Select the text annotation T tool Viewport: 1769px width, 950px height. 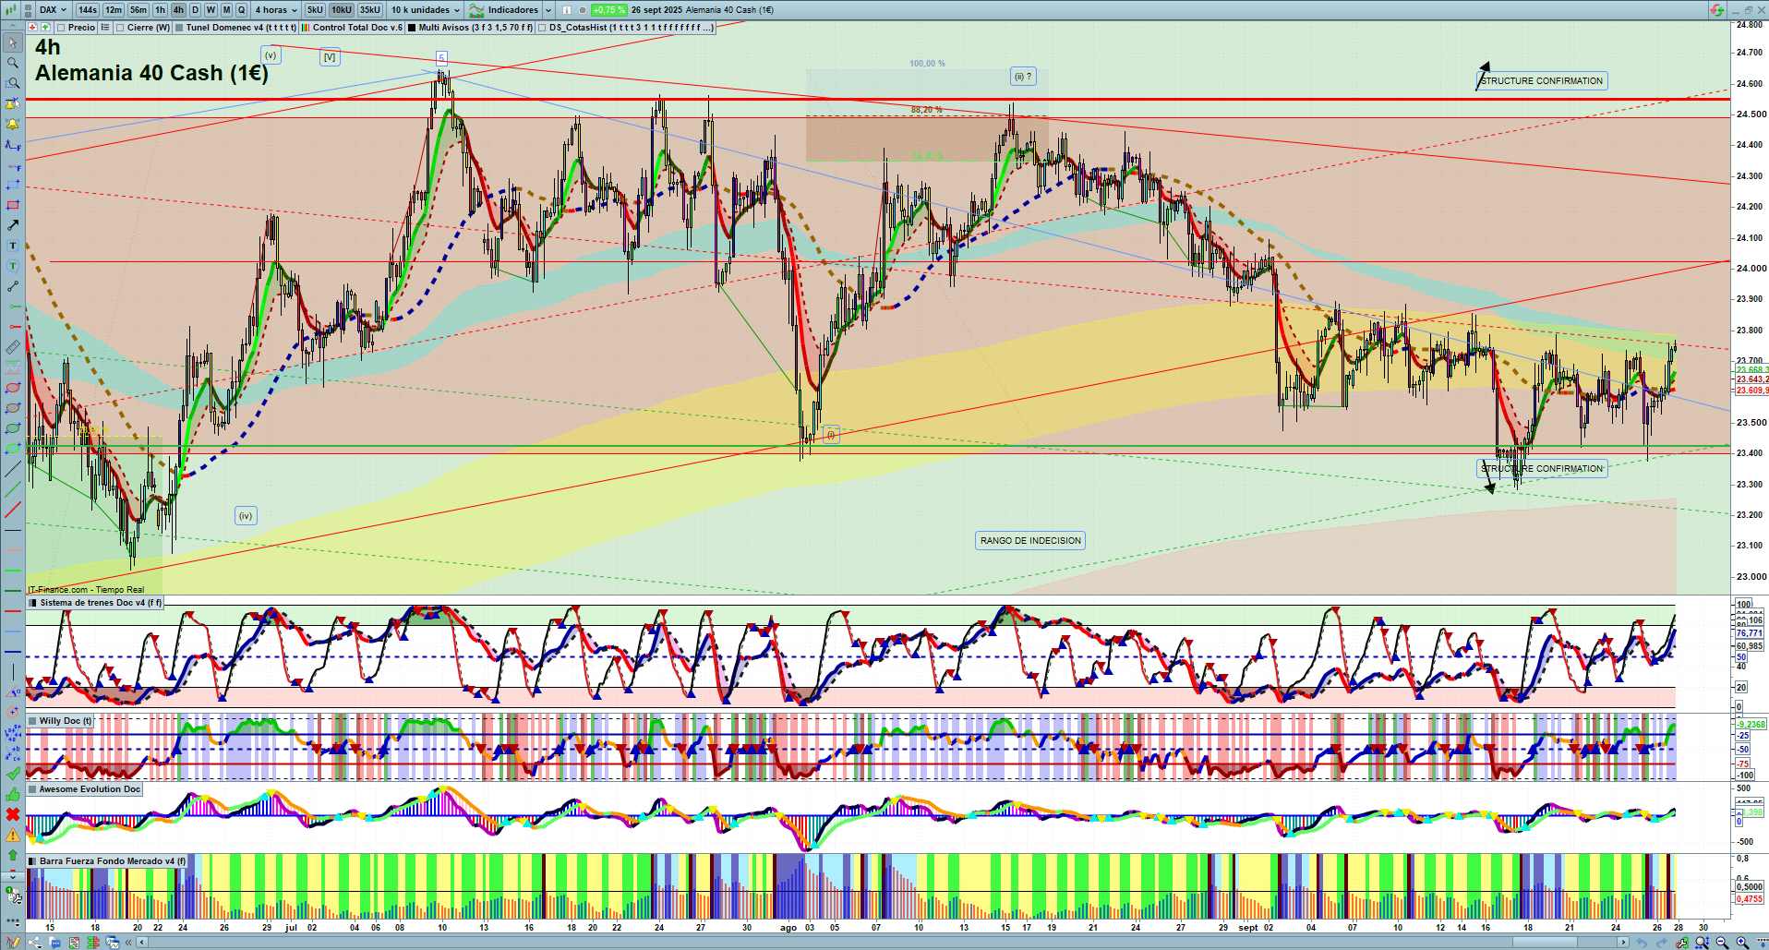13,246
